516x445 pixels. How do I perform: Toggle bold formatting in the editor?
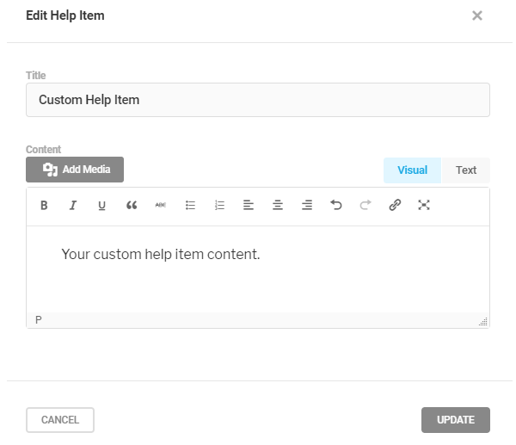coord(44,205)
